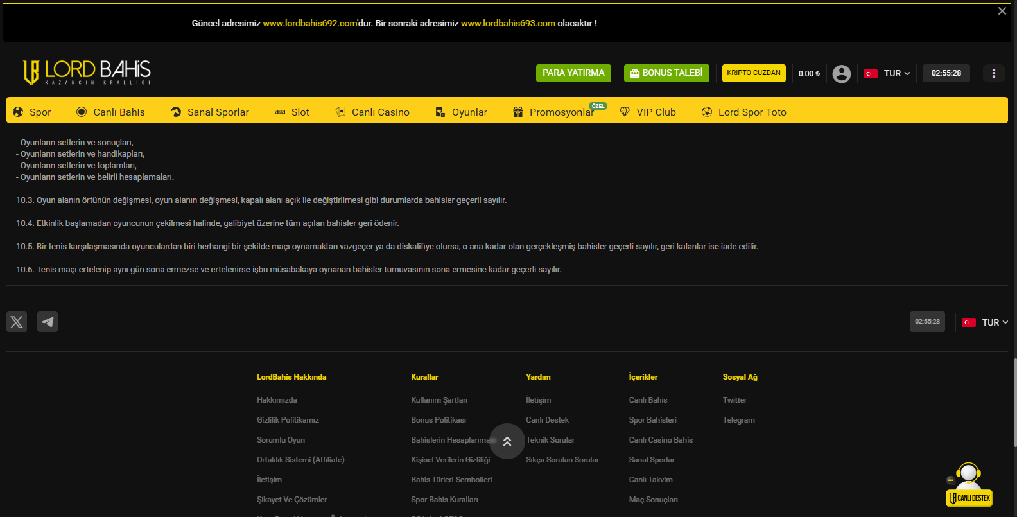Open www.lordbahis693.com link in banner

(508, 23)
